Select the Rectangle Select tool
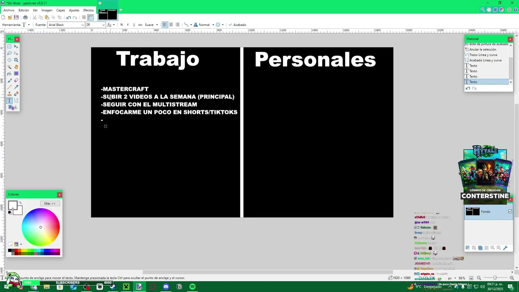 (9, 46)
